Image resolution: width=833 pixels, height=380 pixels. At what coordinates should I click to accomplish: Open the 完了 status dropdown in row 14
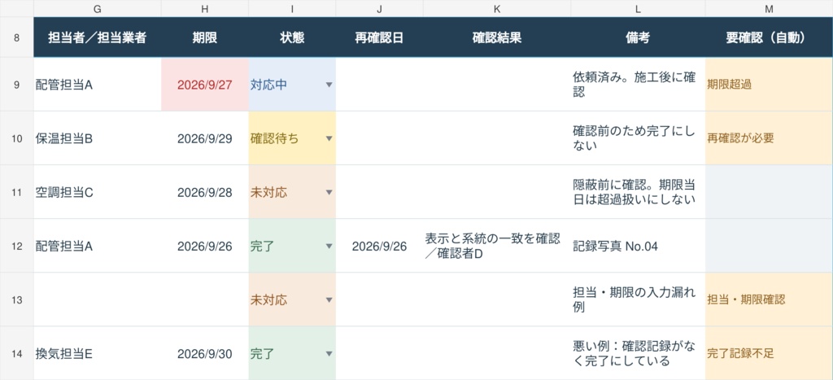point(329,354)
